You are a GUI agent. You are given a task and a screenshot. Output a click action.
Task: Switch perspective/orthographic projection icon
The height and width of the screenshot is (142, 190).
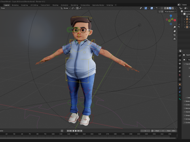175,39
